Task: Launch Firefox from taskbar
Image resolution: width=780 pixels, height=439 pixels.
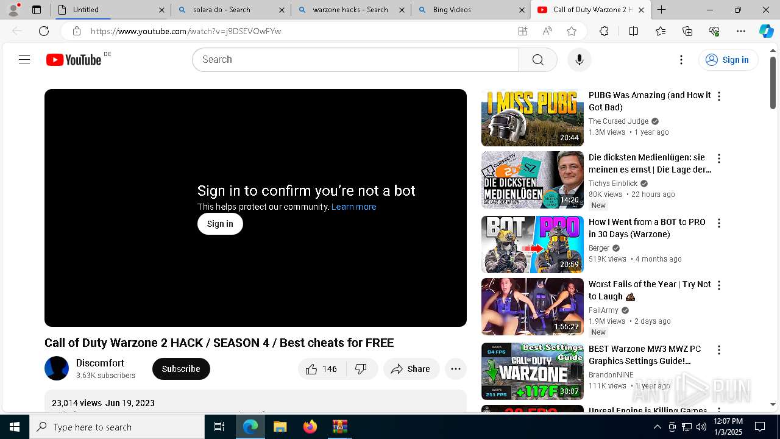Action: coord(310,427)
